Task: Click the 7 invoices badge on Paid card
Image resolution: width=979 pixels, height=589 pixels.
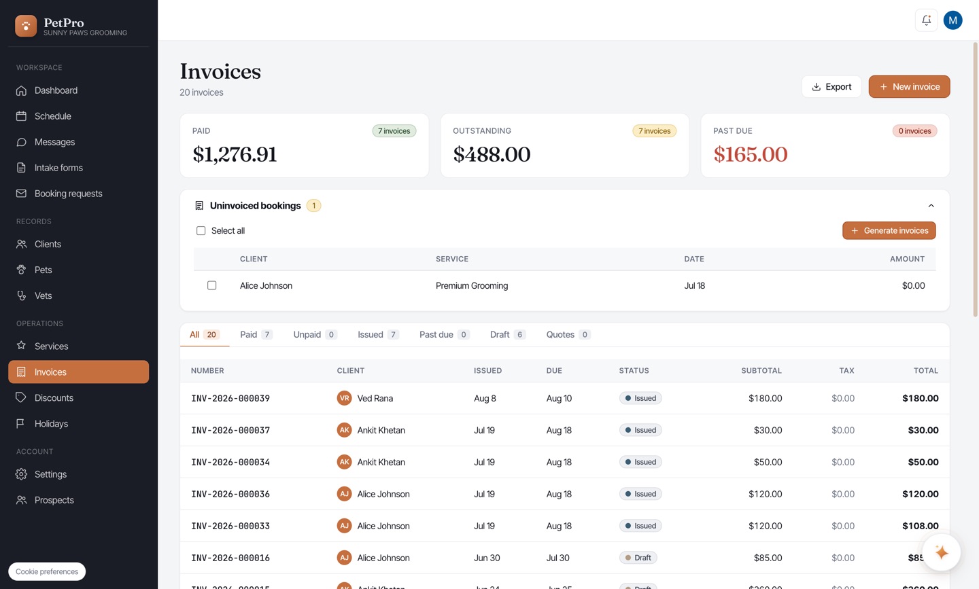Action: (x=394, y=131)
